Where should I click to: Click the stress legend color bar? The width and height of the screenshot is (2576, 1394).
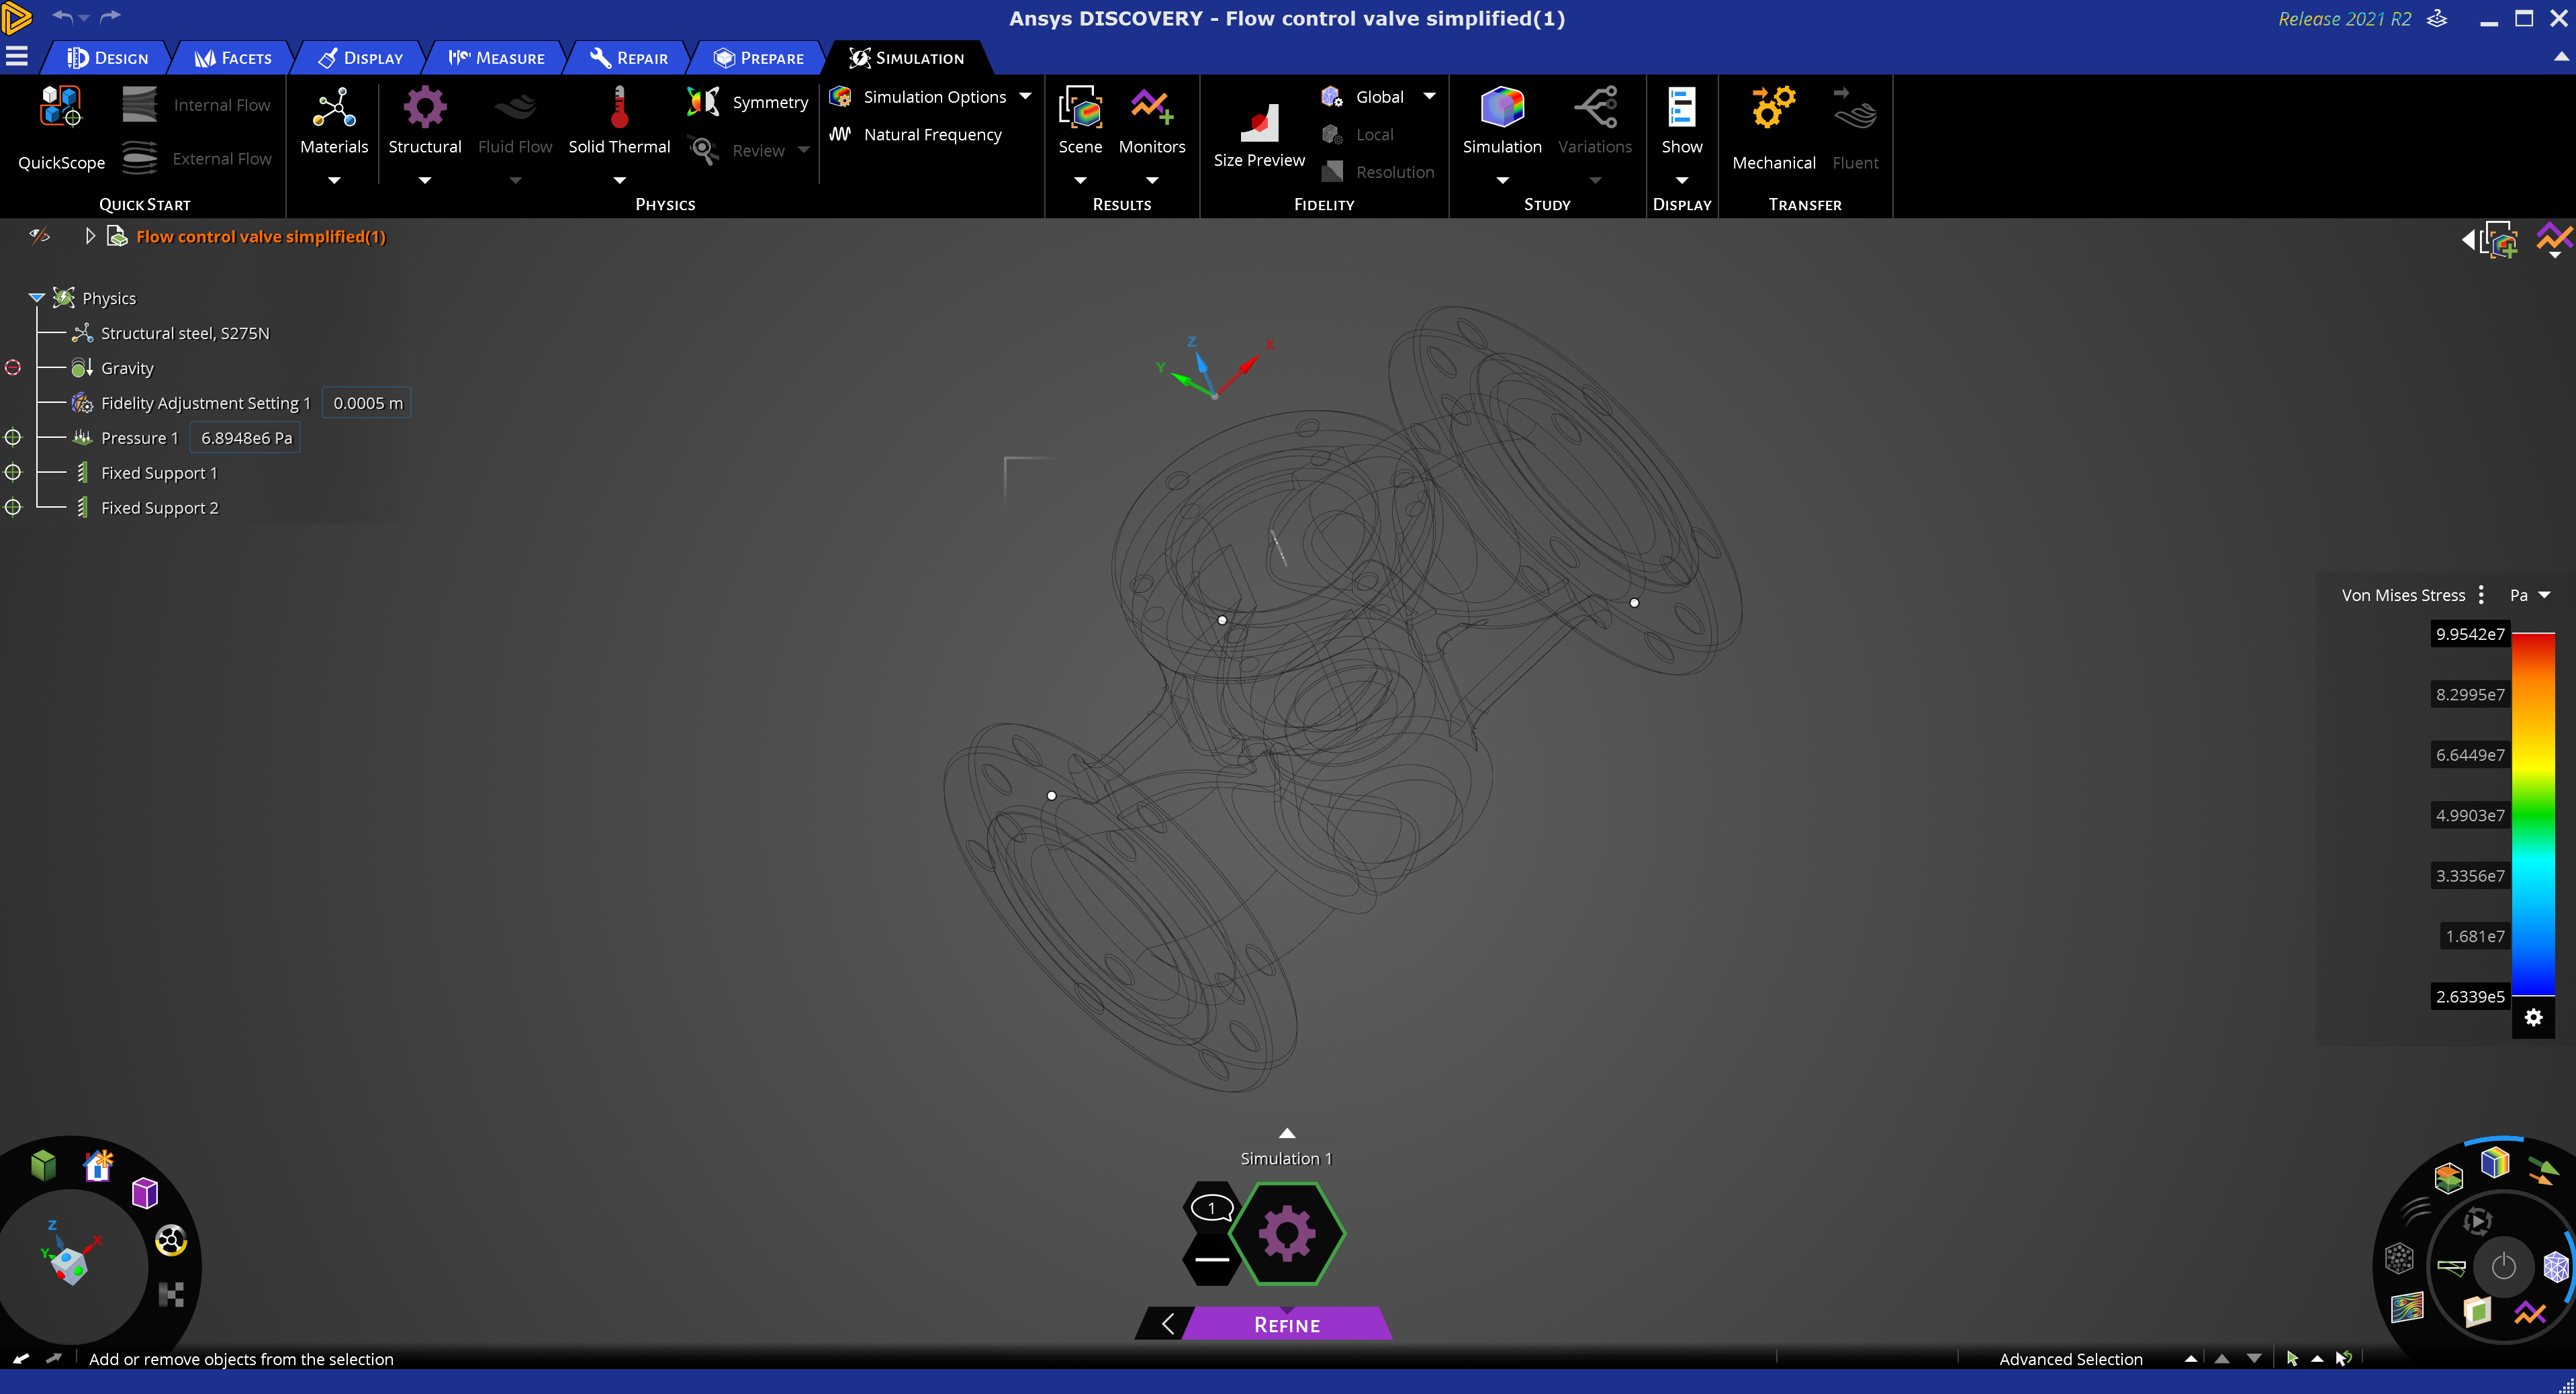(x=2533, y=815)
